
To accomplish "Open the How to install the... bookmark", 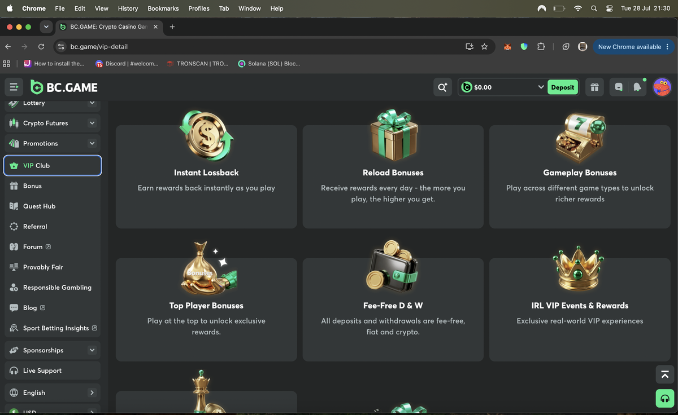I will [54, 64].
